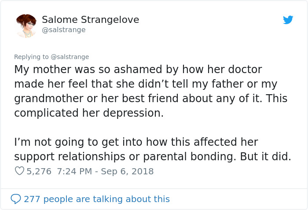Click the display name Salome Strangelove
Screen dimensions: 308x210
point(90,20)
